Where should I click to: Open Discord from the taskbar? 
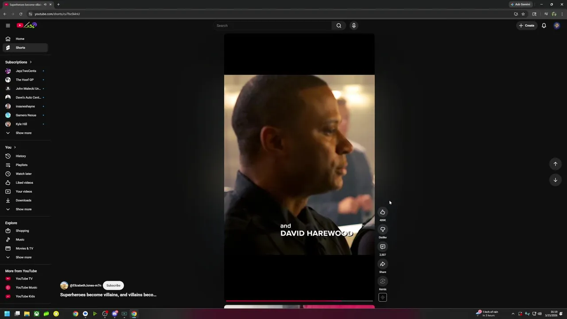click(x=114, y=314)
